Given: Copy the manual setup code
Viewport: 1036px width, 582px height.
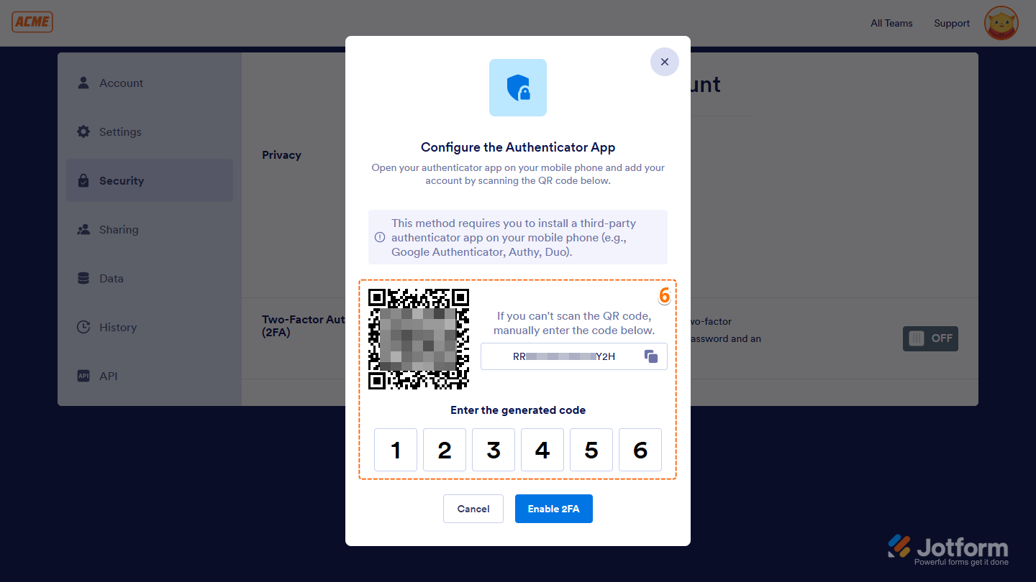Looking at the screenshot, I should tap(650, 356).
